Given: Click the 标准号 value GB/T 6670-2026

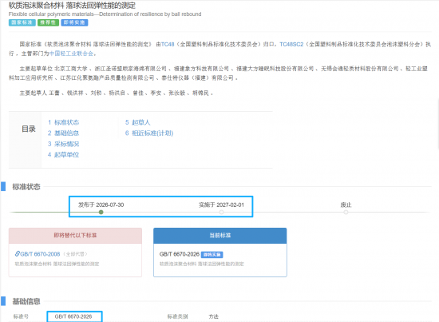Looking at the screenshot, I should pyautogui.click(x=73, y=316).
